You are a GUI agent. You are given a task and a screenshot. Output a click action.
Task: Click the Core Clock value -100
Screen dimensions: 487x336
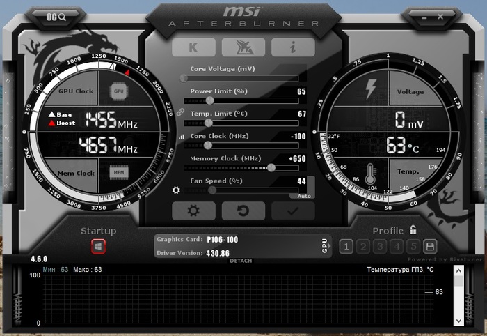coord(298,136)
